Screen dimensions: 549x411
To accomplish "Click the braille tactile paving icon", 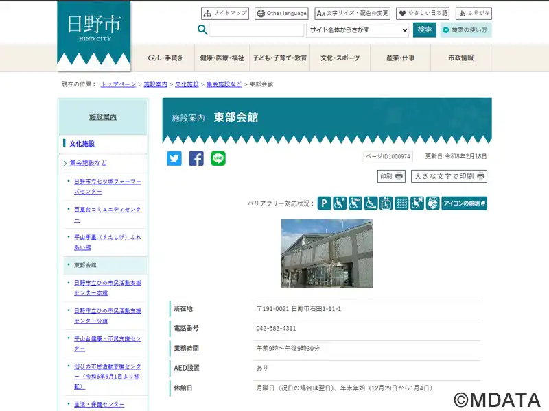I will pyautogui.click(x=402, y=203).
